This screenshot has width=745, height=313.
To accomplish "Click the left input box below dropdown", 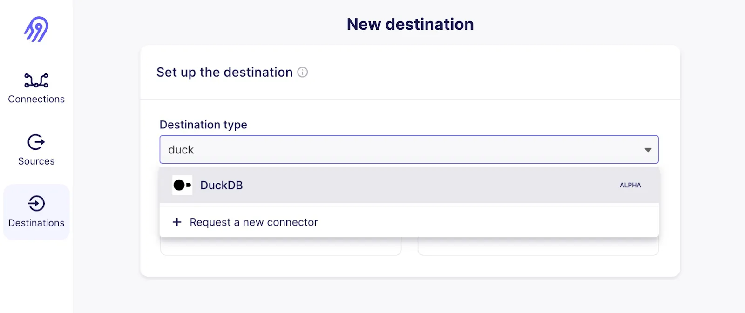I will (x=281, y=246).
